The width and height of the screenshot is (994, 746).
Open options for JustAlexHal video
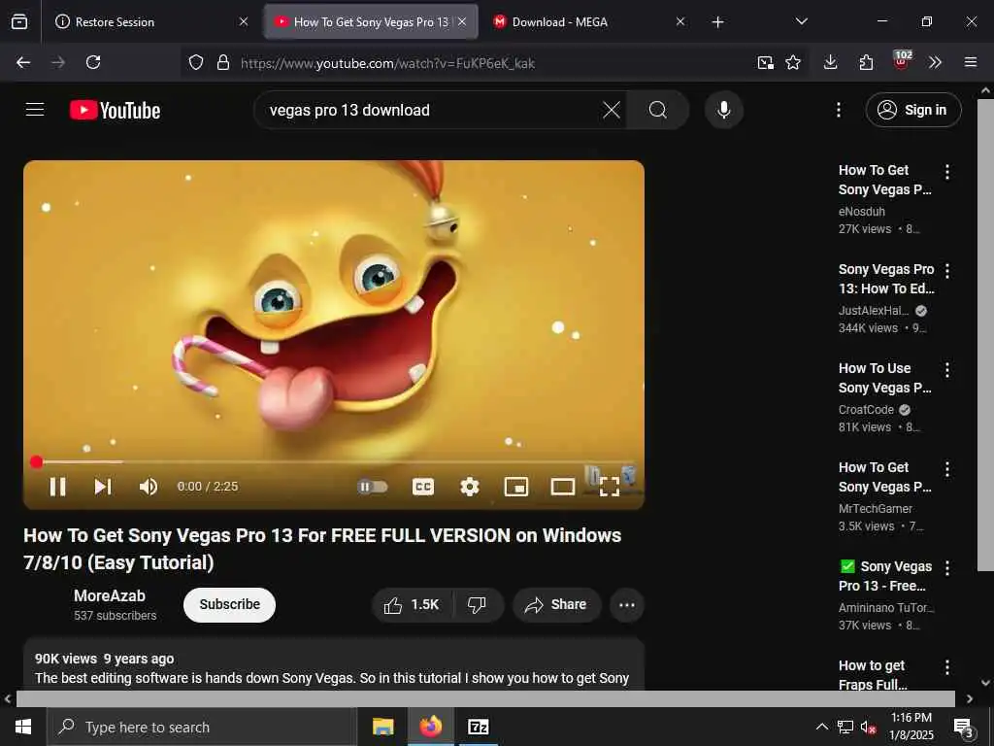click(947, 271)
